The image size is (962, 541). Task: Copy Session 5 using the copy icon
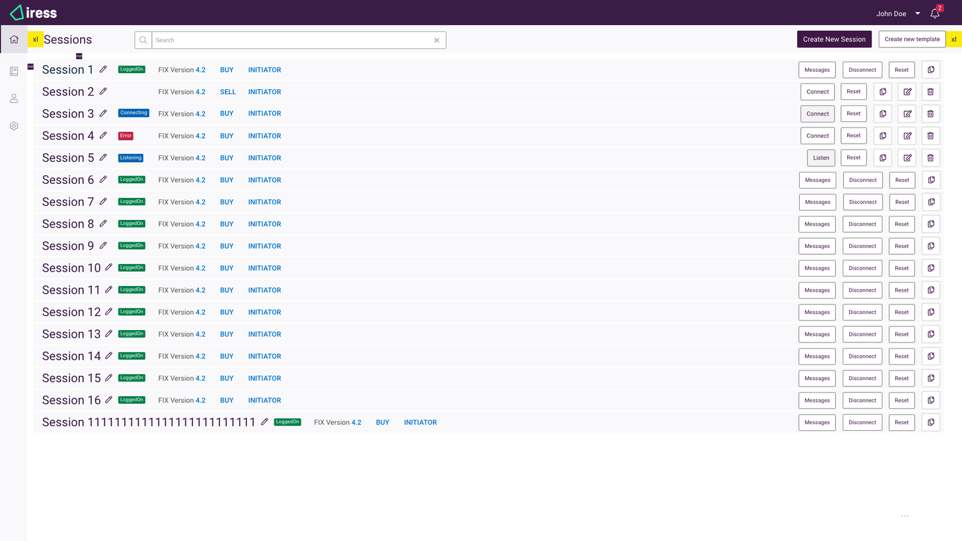tap(883, 158)
